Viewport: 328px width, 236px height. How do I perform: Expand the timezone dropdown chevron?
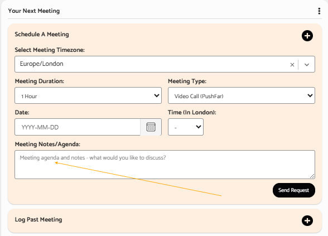[307, 65]
